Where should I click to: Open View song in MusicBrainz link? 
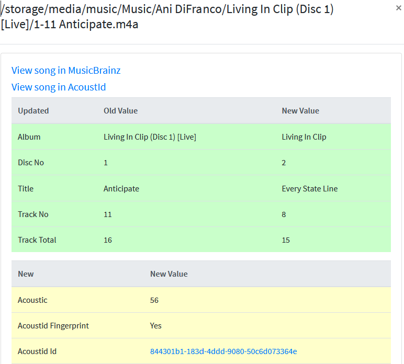pos(66,71)
